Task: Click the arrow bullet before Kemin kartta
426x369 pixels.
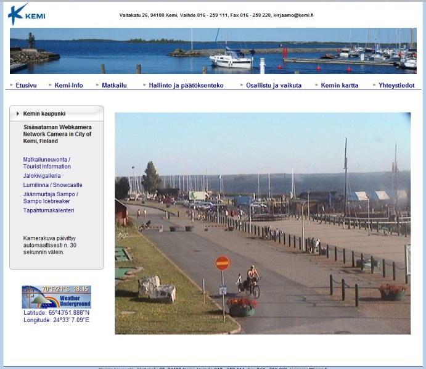Action: tap(317, 85)
